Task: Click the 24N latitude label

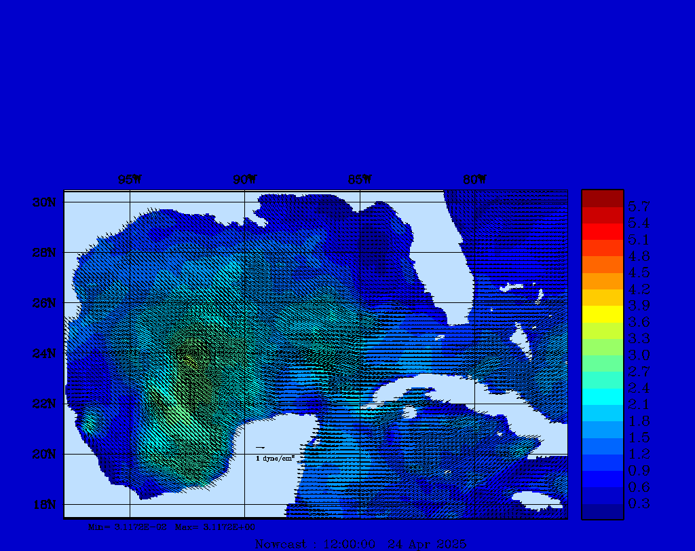Action: pos(43,353)
